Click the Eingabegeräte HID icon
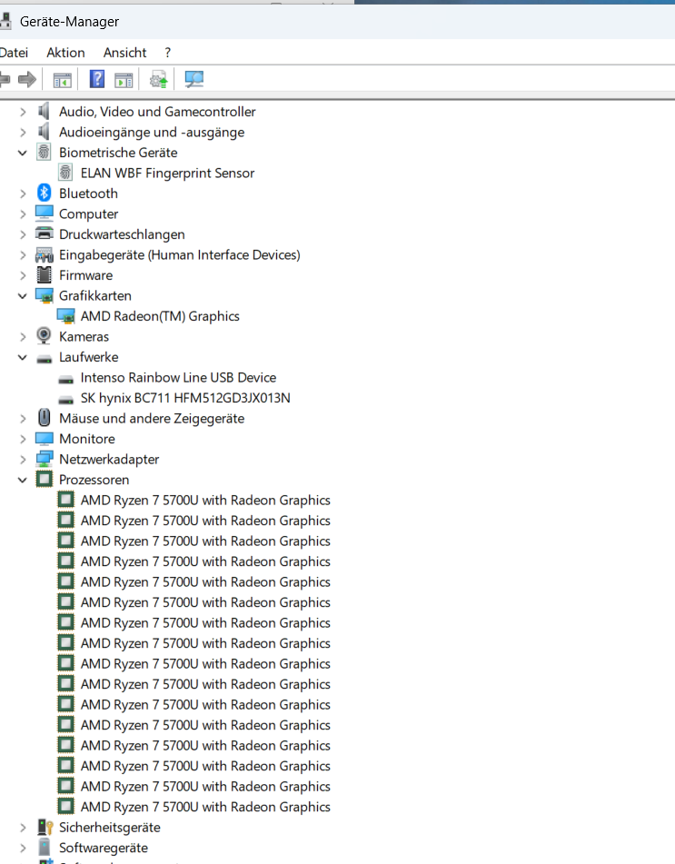The width and height of the screenshot is (675, 864). 45,254
